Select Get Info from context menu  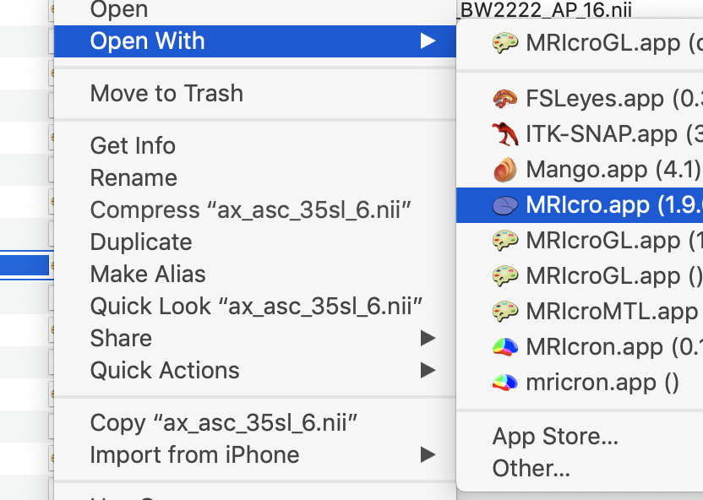point(133,146)
